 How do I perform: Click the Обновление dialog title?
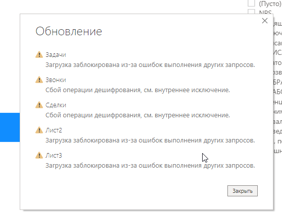point(69,31)
